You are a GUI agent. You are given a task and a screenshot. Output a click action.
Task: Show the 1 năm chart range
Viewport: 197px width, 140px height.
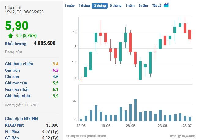click(x=130, y=5)
